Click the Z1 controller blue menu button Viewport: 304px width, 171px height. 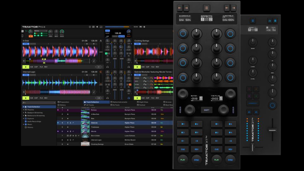[x=253, y=21]
